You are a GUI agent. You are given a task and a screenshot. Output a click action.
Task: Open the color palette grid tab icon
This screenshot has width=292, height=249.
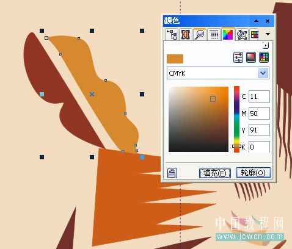pos(254,34)
